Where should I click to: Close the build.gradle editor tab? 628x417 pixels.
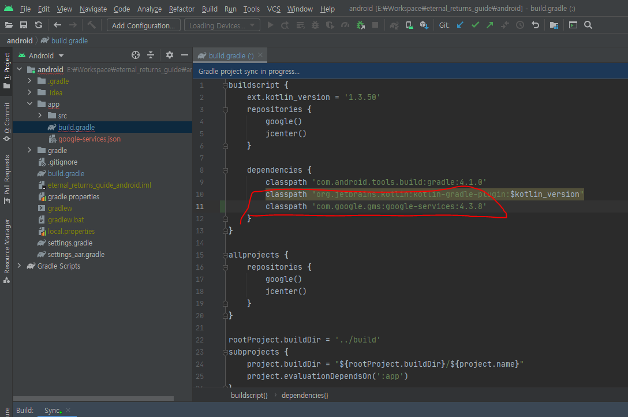point(260,55)
